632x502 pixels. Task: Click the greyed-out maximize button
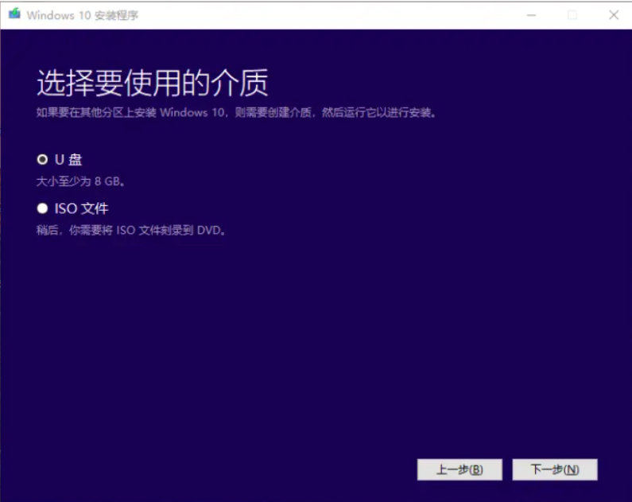pos(572,15)
